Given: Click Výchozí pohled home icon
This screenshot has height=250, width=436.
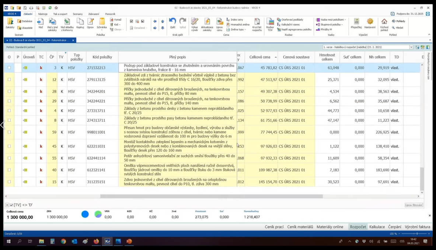Looking at the screenshot, I should pyautogui.click(x=384, y=24).
